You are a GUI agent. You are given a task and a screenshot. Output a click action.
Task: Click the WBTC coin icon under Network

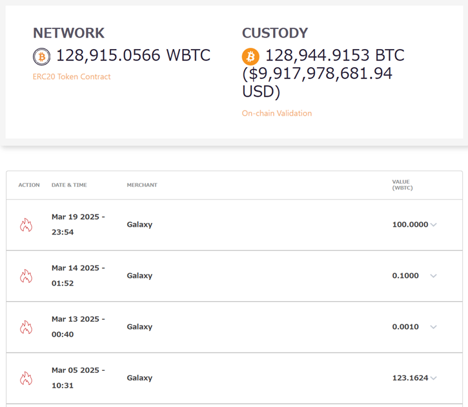[41, 56]
